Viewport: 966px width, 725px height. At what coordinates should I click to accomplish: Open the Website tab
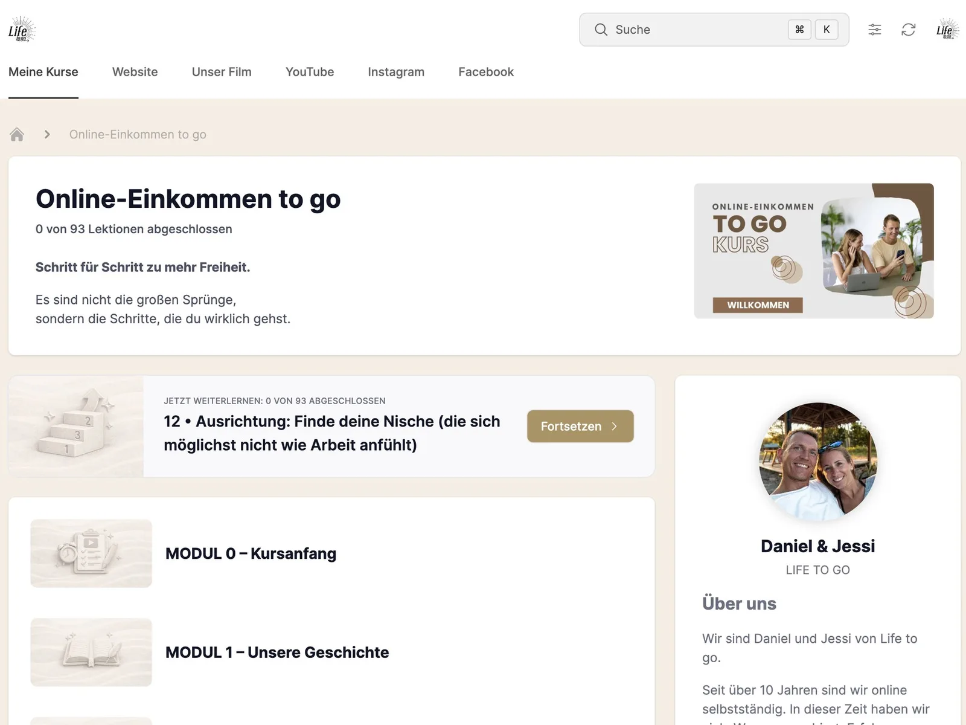(x=135, y=72)
